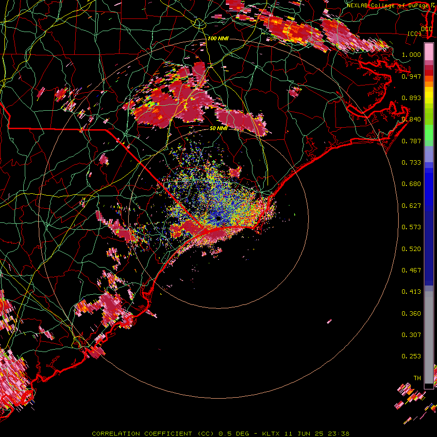Viewport: 437px width, 437px height.
Task: Click the 0.467 scale value
Action: pos(411,270)
